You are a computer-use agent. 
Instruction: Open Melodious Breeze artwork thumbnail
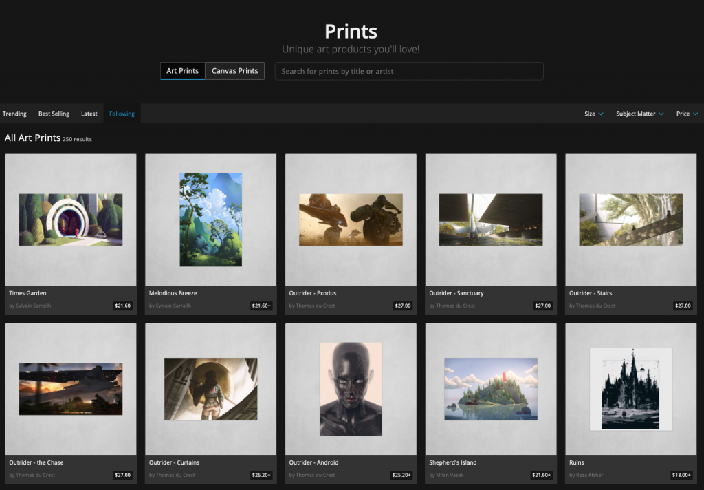[x=210, y=220]
